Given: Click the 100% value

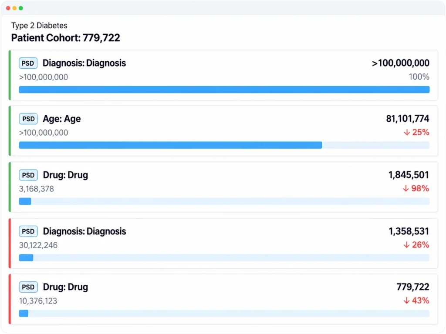Looking at the screenshot, I should click(419, 77).
